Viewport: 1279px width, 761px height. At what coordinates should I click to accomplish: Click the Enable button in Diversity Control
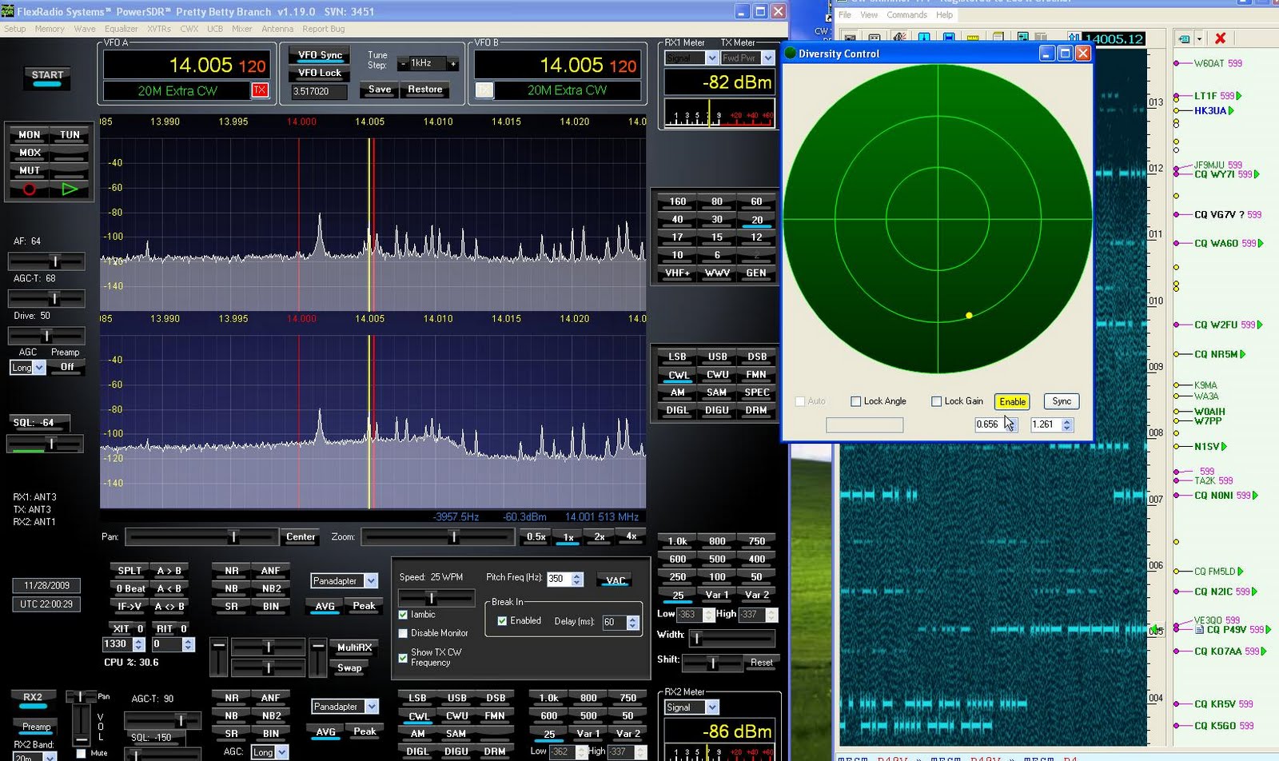(x=1012, y=401)
